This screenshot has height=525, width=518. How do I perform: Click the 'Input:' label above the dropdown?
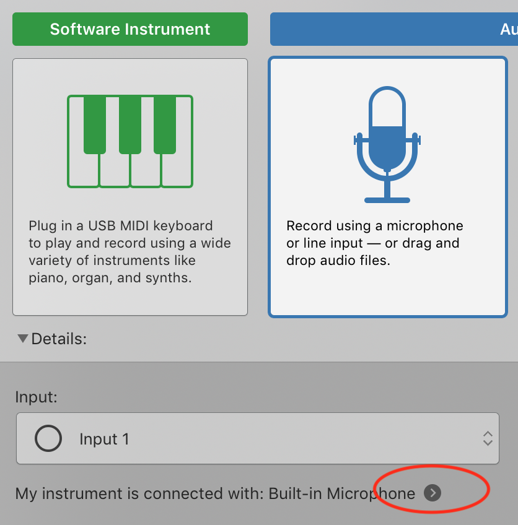pos(36,397)
